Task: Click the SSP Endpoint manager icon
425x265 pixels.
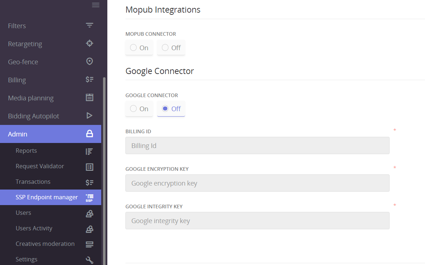Action: 90,198
